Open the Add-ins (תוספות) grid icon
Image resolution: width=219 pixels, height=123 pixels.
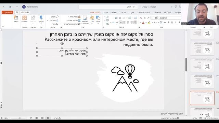(x=24, y=18)
